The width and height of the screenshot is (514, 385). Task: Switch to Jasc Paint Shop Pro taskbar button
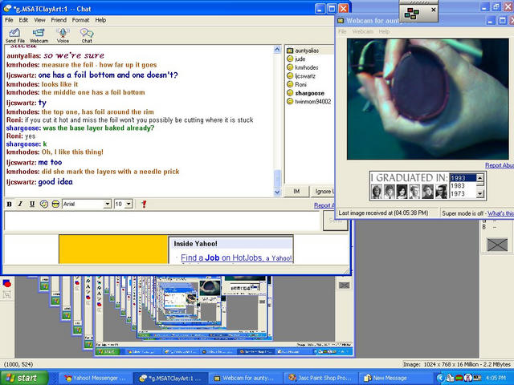point(320,378)
